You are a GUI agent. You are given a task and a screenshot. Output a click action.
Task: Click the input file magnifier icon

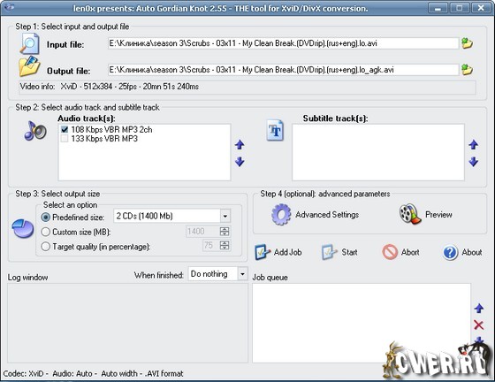click(30, 44)
